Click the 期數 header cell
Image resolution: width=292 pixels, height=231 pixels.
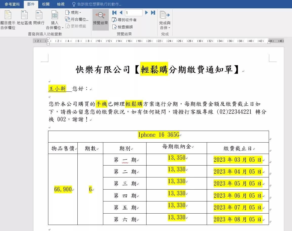coord(90,148)
